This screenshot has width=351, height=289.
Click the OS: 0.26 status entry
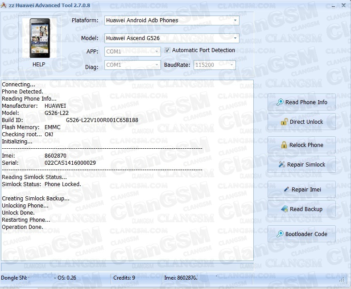click(x=67, y=278)
